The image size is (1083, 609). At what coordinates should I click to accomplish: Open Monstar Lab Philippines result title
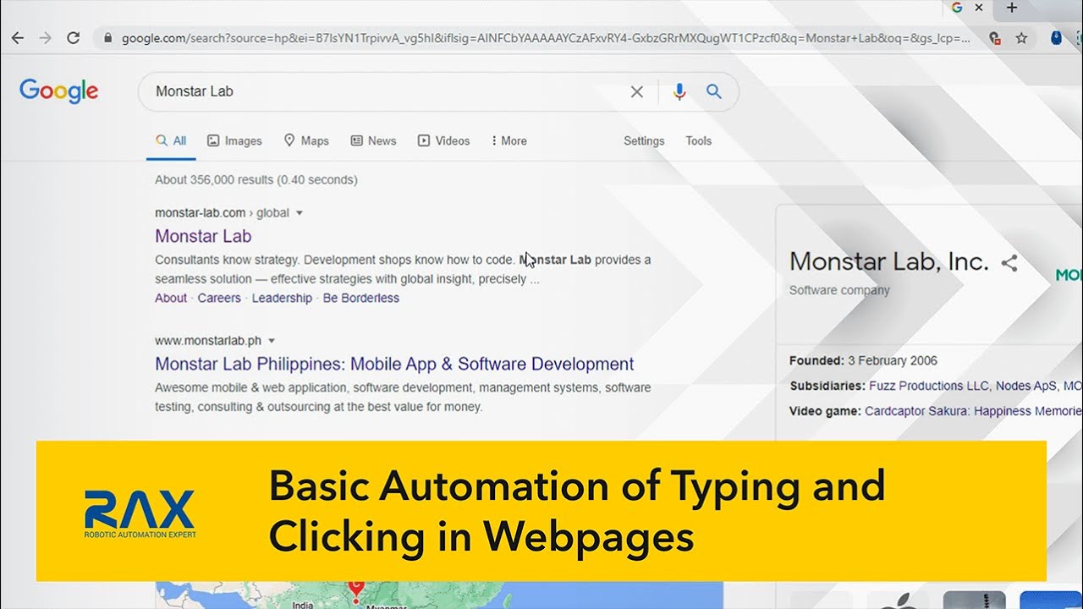394,365
